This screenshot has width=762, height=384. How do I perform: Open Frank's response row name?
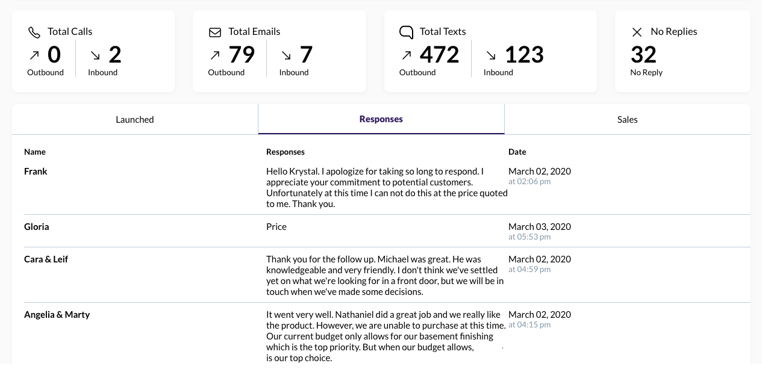(x=36, y=172)
